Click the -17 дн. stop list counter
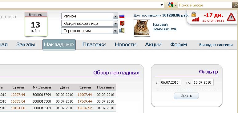Screen dimensions: 238x113 213,15
